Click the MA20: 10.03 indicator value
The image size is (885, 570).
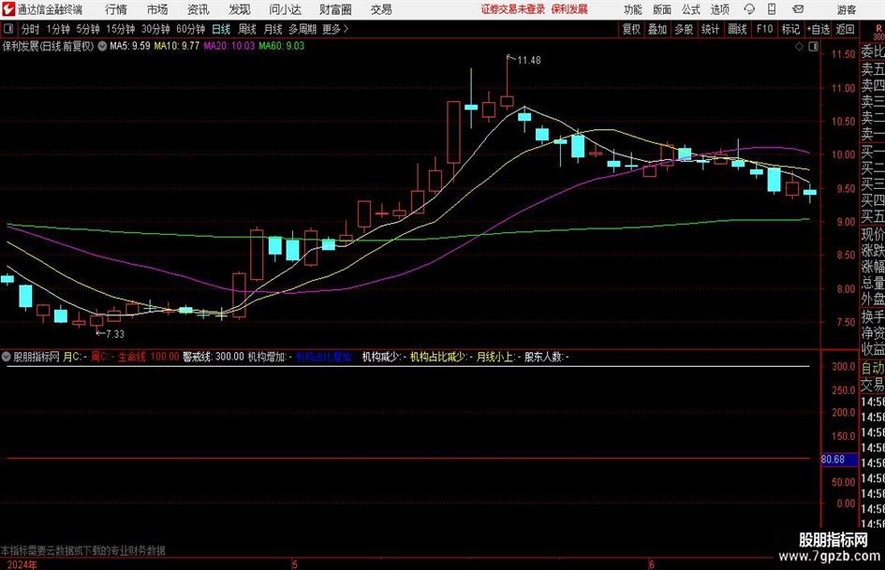tap(229, 46)
